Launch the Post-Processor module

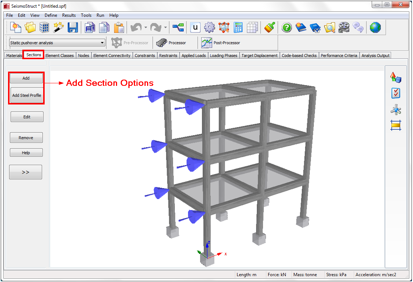(221, 43)
